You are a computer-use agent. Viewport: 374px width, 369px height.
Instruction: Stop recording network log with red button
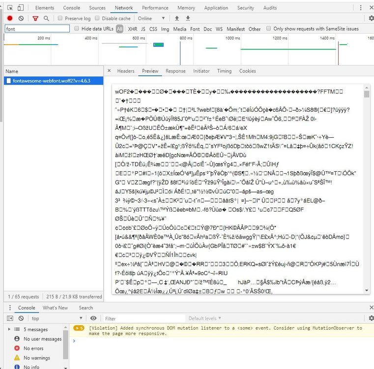(x=10, y=18)
